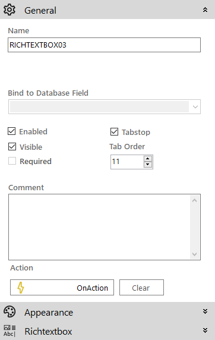215x340 pixels.
Task: Increase Tab Order with up arrow
Action: 148,159
